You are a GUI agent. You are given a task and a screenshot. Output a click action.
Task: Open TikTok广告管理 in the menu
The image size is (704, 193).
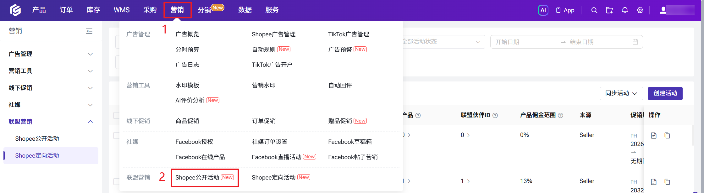point(349,34)
